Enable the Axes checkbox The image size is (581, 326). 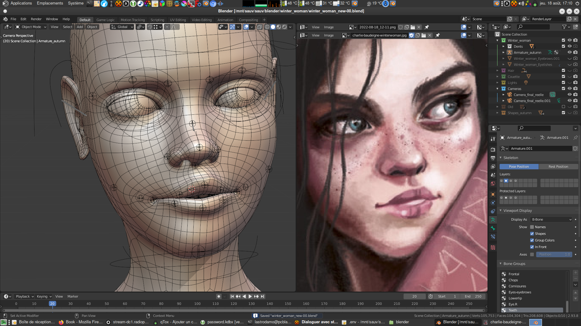point(532,254)
